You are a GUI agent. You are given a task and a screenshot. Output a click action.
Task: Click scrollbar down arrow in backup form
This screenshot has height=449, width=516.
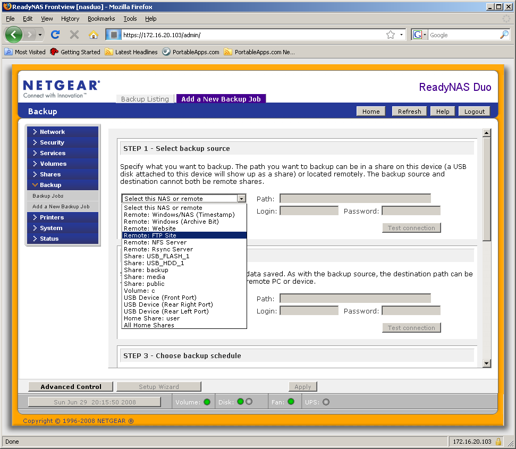click(487, 363)
